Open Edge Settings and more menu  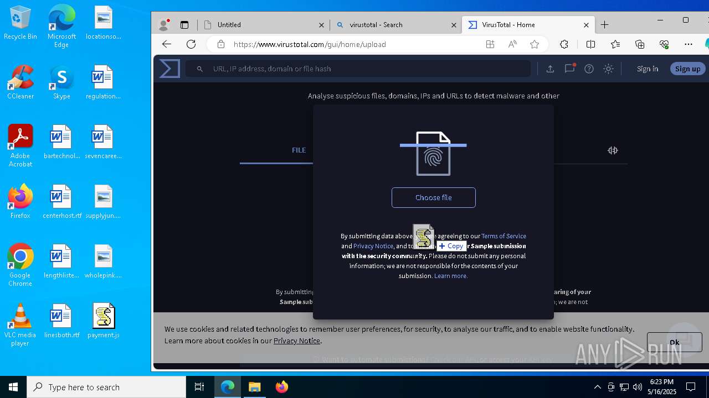689,44
